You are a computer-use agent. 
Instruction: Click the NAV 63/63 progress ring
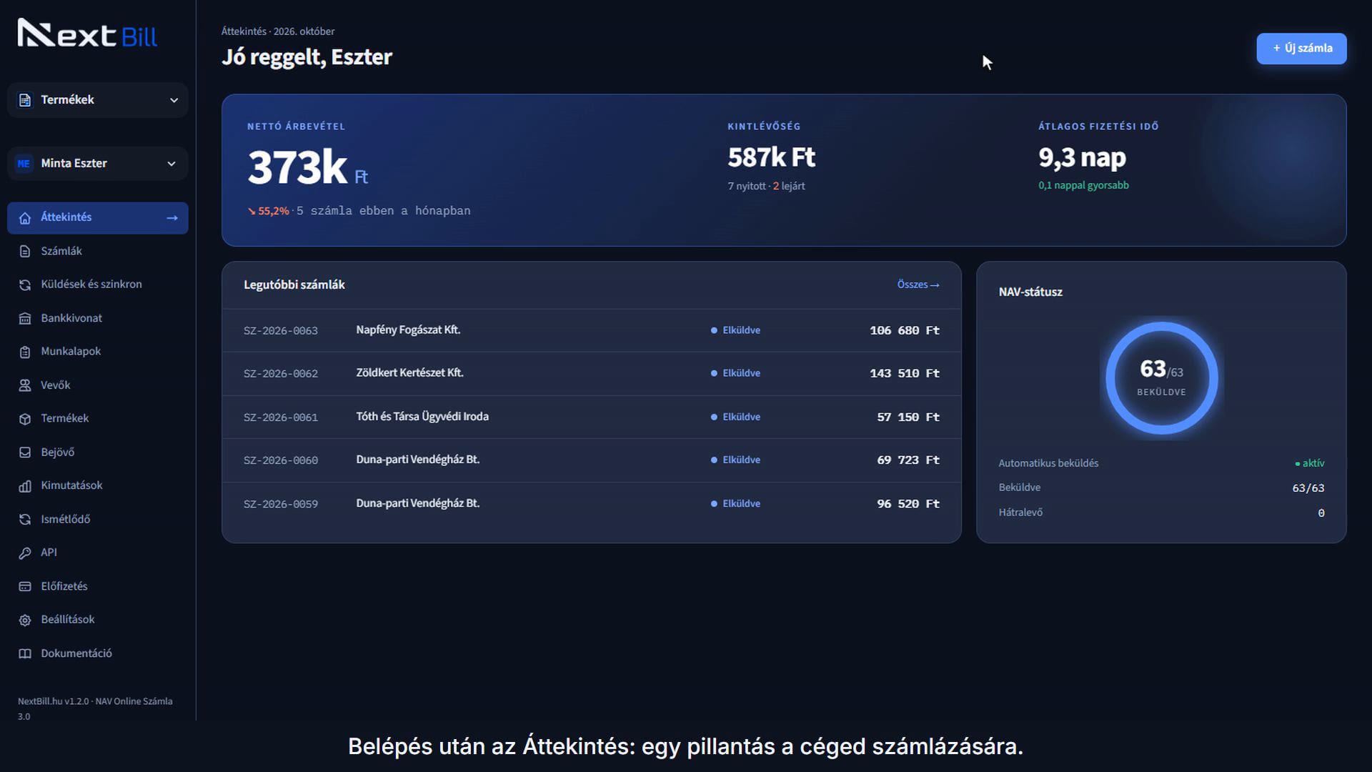[1161, 378]
